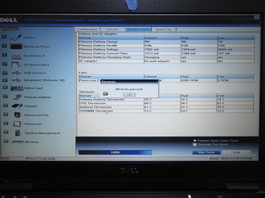This screenshot has height=198, width=265.
Task: Click the 3373 mA current flow value
Action: (152, 53)
